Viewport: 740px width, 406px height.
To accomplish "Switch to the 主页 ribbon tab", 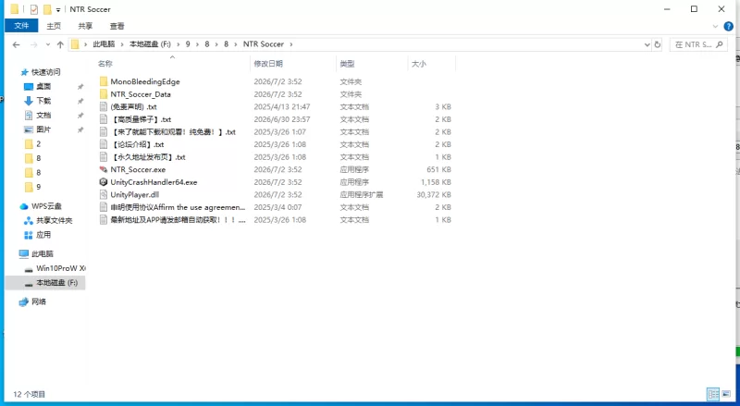I will [54, 26].
